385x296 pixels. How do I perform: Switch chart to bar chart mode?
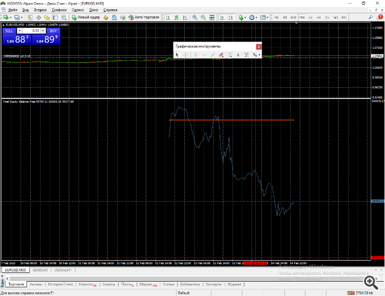(168, 17)
